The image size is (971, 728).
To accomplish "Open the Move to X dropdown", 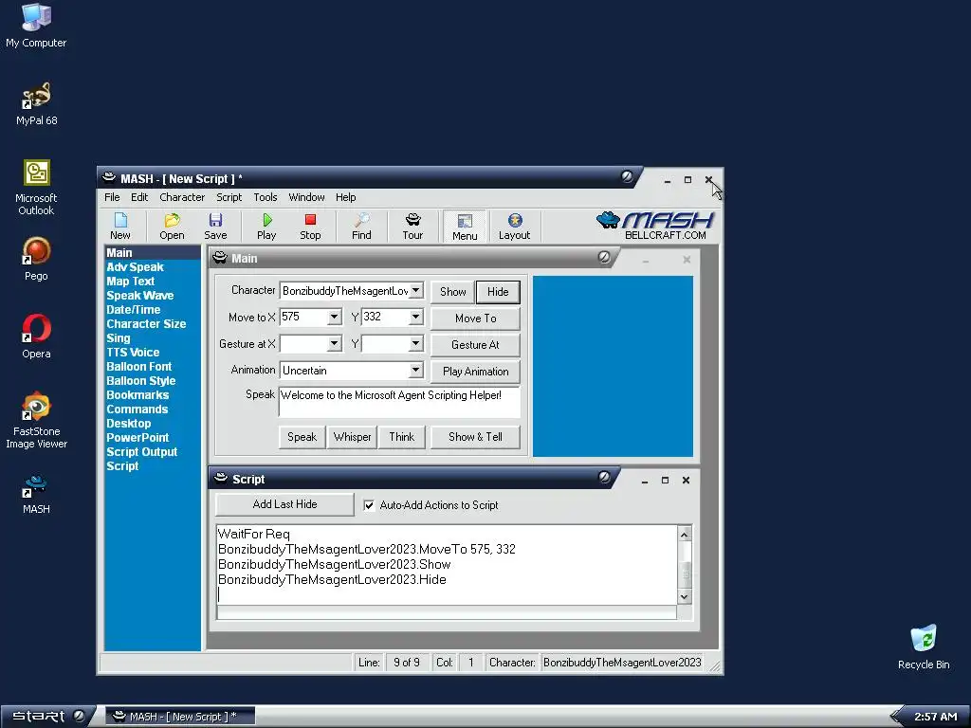I will 334,317.
